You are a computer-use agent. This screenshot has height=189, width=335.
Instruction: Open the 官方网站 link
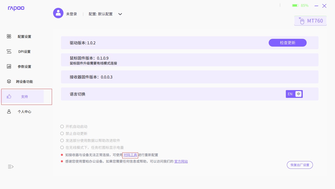click(x=181, y=162)
